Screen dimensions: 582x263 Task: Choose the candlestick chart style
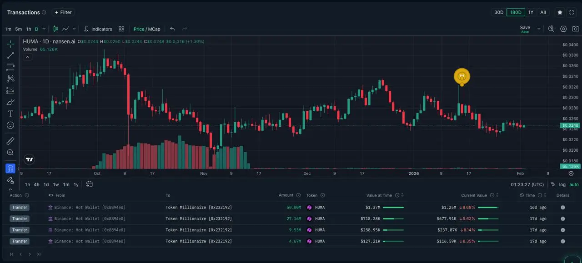pos(55,29)
